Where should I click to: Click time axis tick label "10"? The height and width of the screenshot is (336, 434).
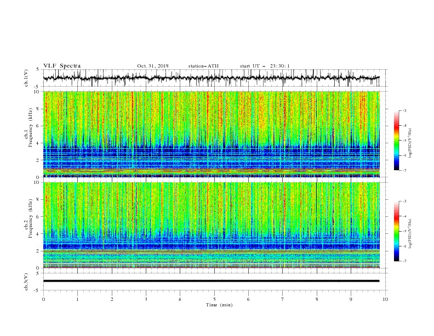pos(385,299)
